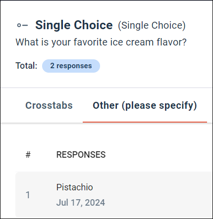The image size is (213, 219).
Task: Open the Pistachio response
Action: (x=75, y=187)
